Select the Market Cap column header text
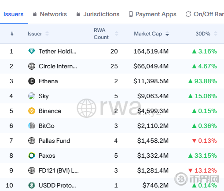This screenshot has width=224, height=191. 148,34
